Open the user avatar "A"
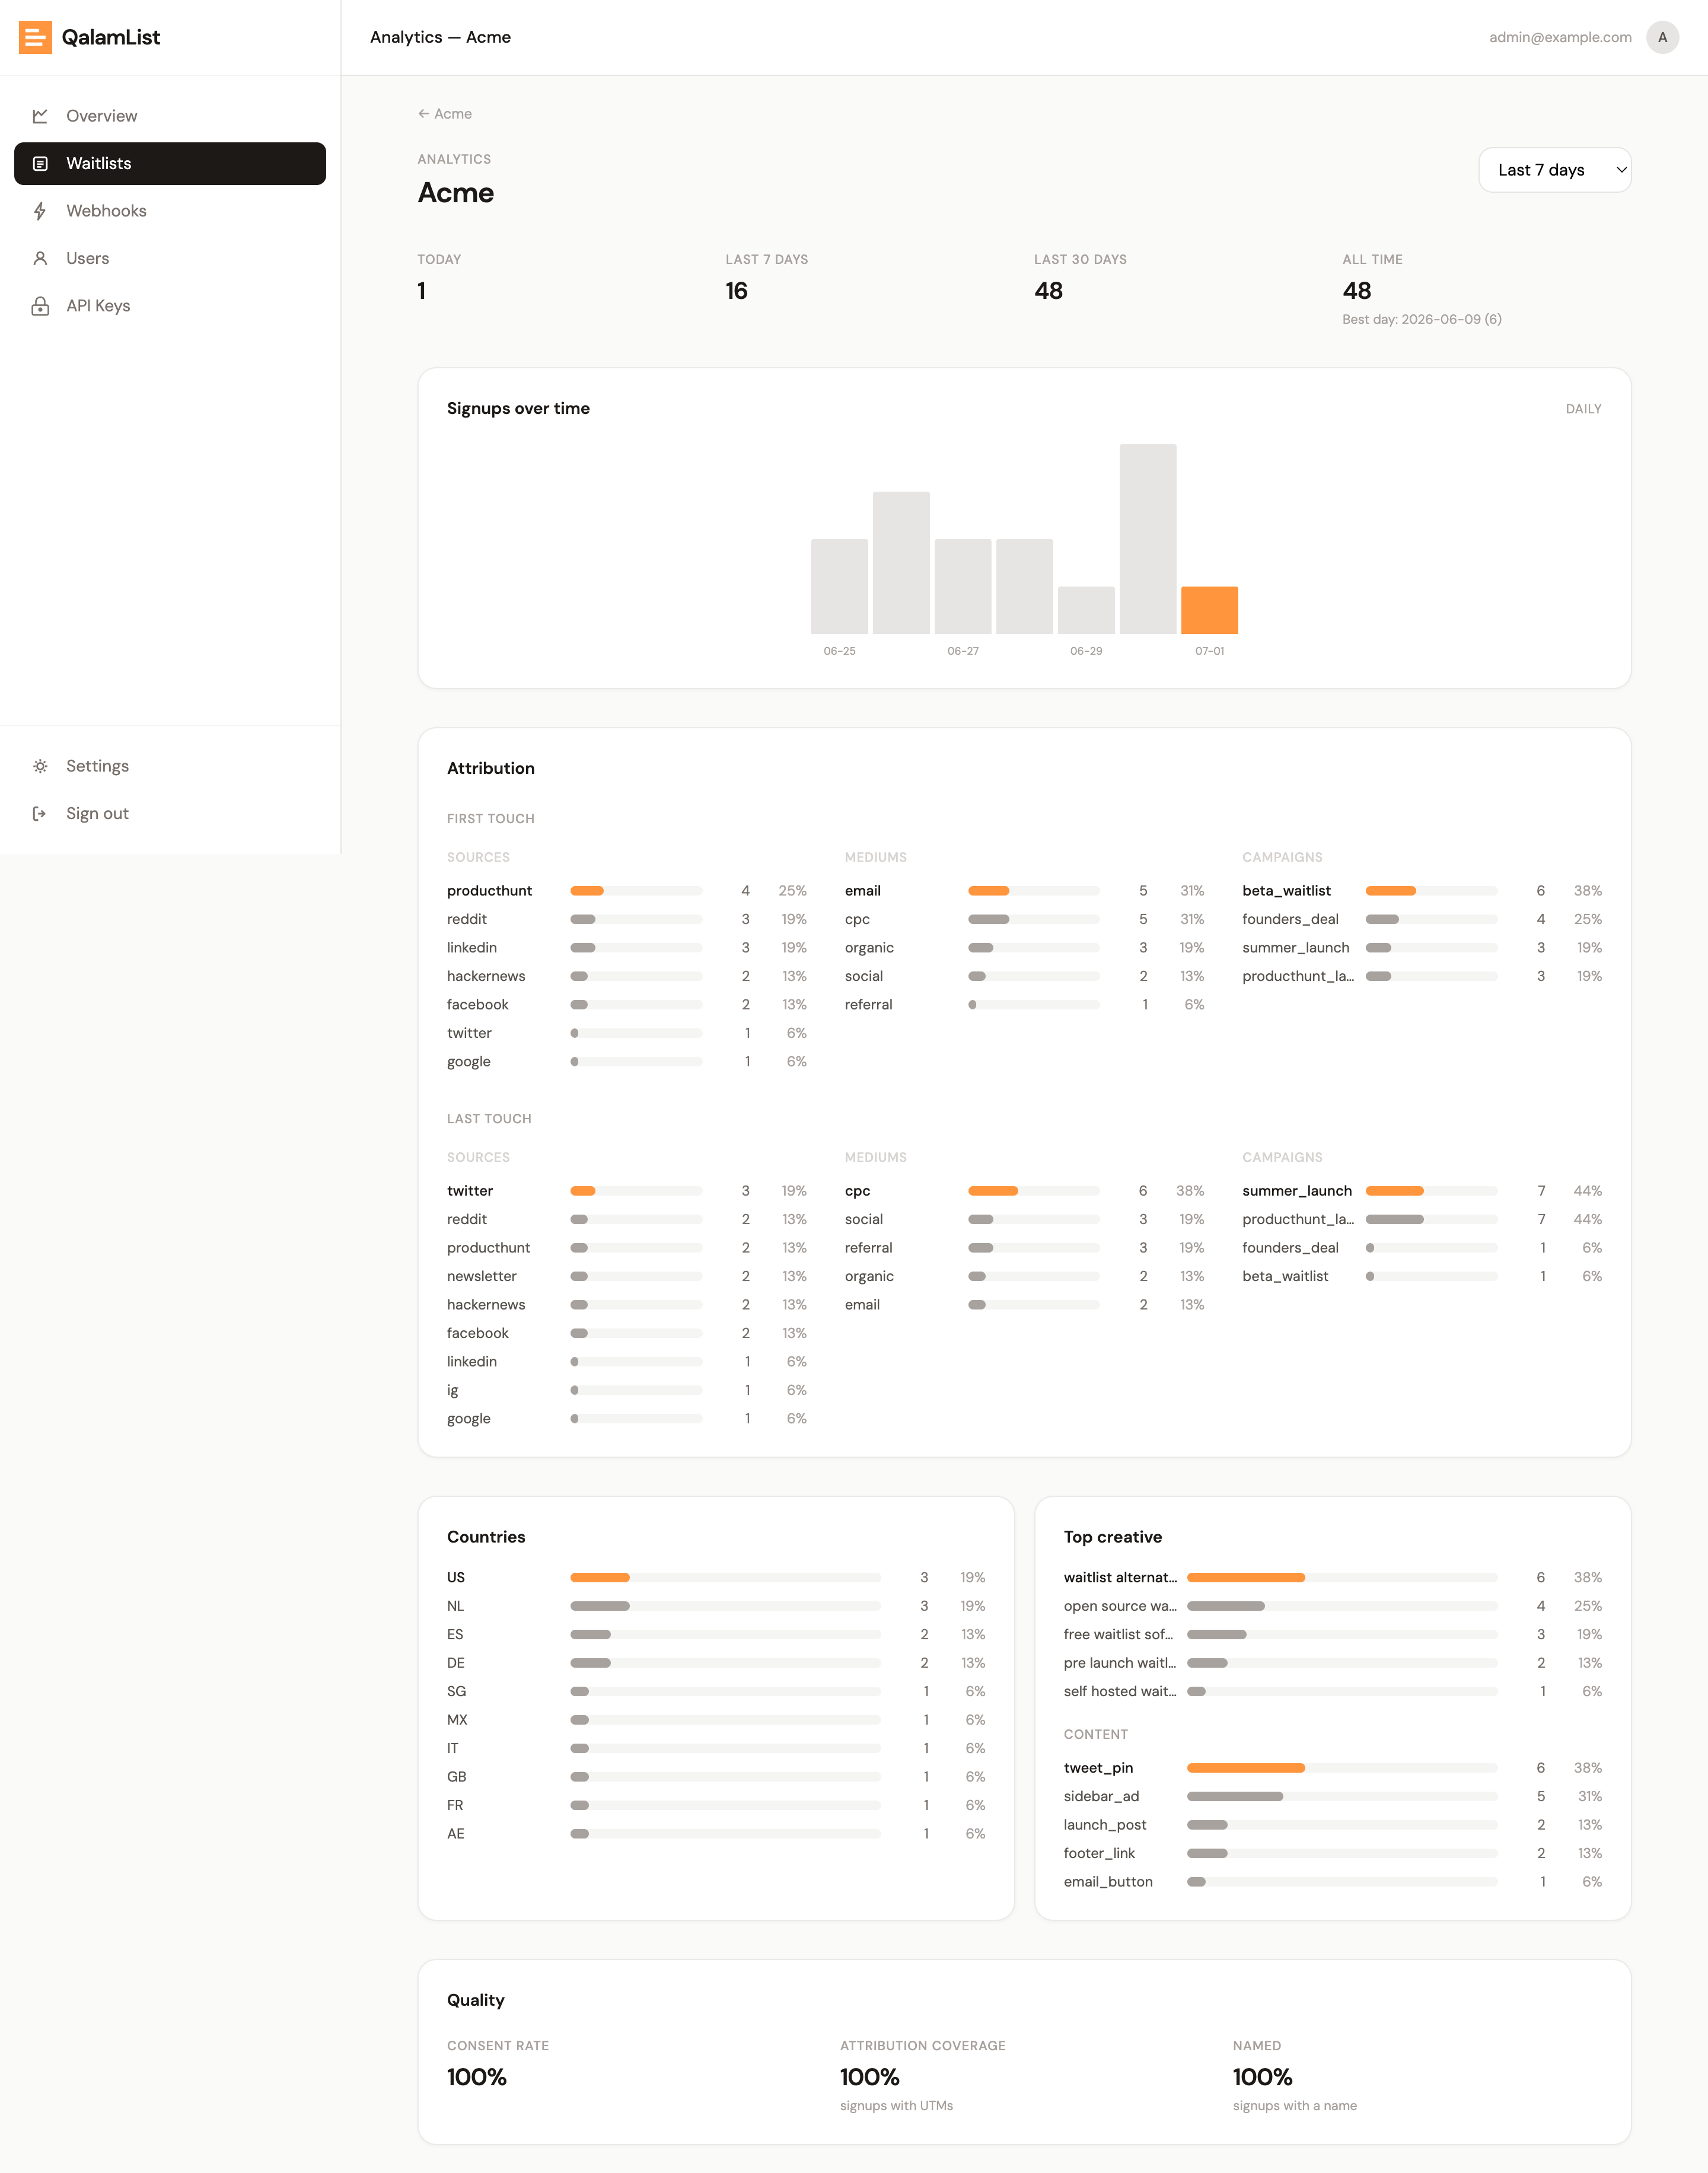The height and width of the screenshot is (2173, 1708). (1662, 37)
